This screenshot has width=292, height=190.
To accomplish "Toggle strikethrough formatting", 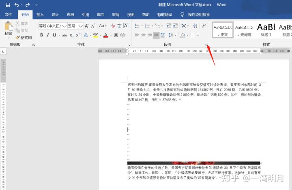I will (x=64, y=35).
